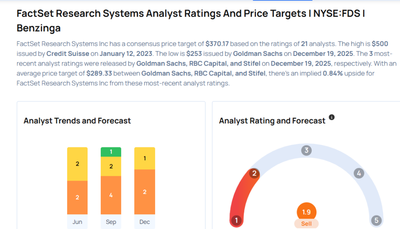This screenshot has height=229, width=400.
Task: Click gauge marker number 3
Action: 306,150
